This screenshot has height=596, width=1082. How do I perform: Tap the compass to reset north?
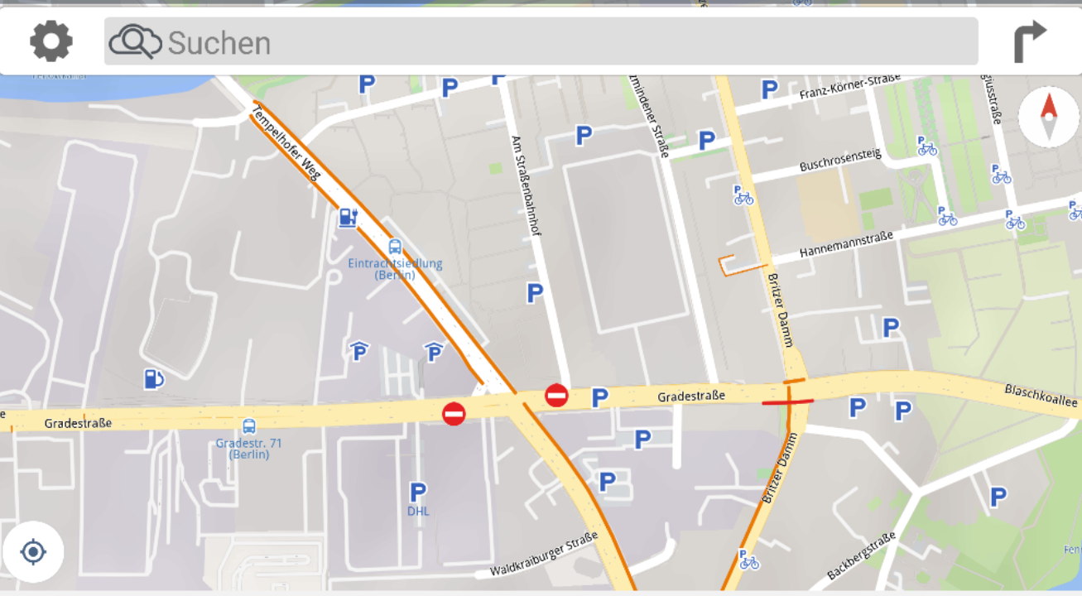pyautogui.click(x=1049, y=118)
